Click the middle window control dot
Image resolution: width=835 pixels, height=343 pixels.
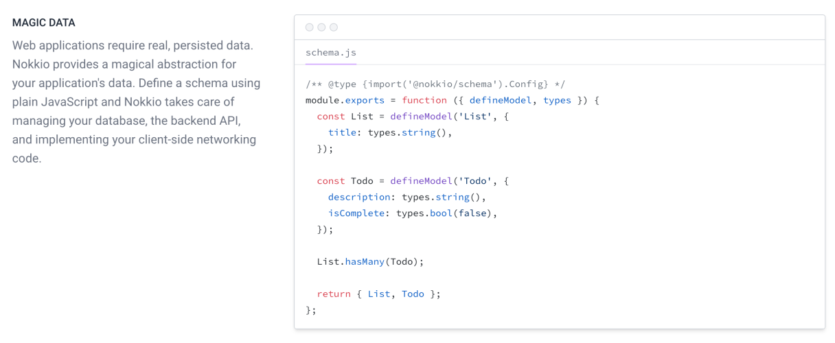coord(321,27)
